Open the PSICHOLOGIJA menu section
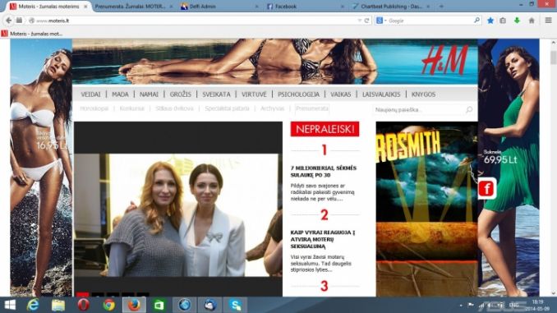Viewport: 557px width, 313px height. pyautogui.click(x=298, y=94)
